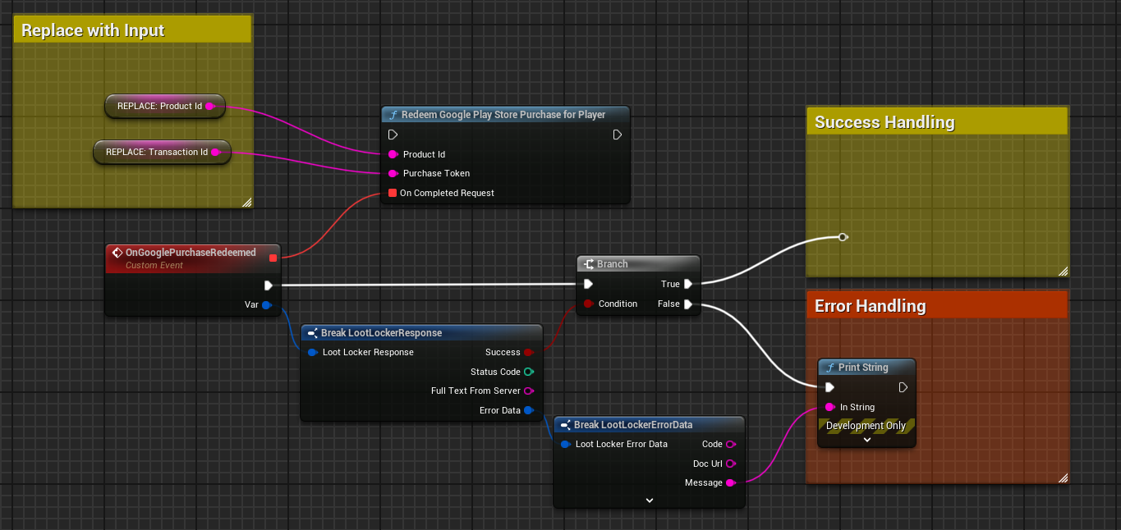The width and height of the screenshot is (1121, 530).
Task: Click the Error Data output pin
Action: pyautogui.click(x=529, y=410)
